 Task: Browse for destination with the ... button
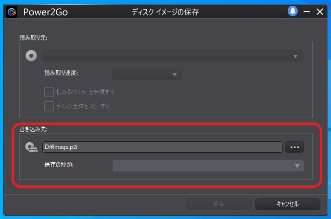[x=294, y=147]
